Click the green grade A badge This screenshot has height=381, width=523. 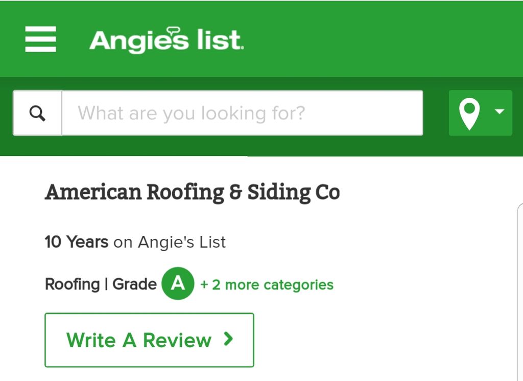(178, 283)
